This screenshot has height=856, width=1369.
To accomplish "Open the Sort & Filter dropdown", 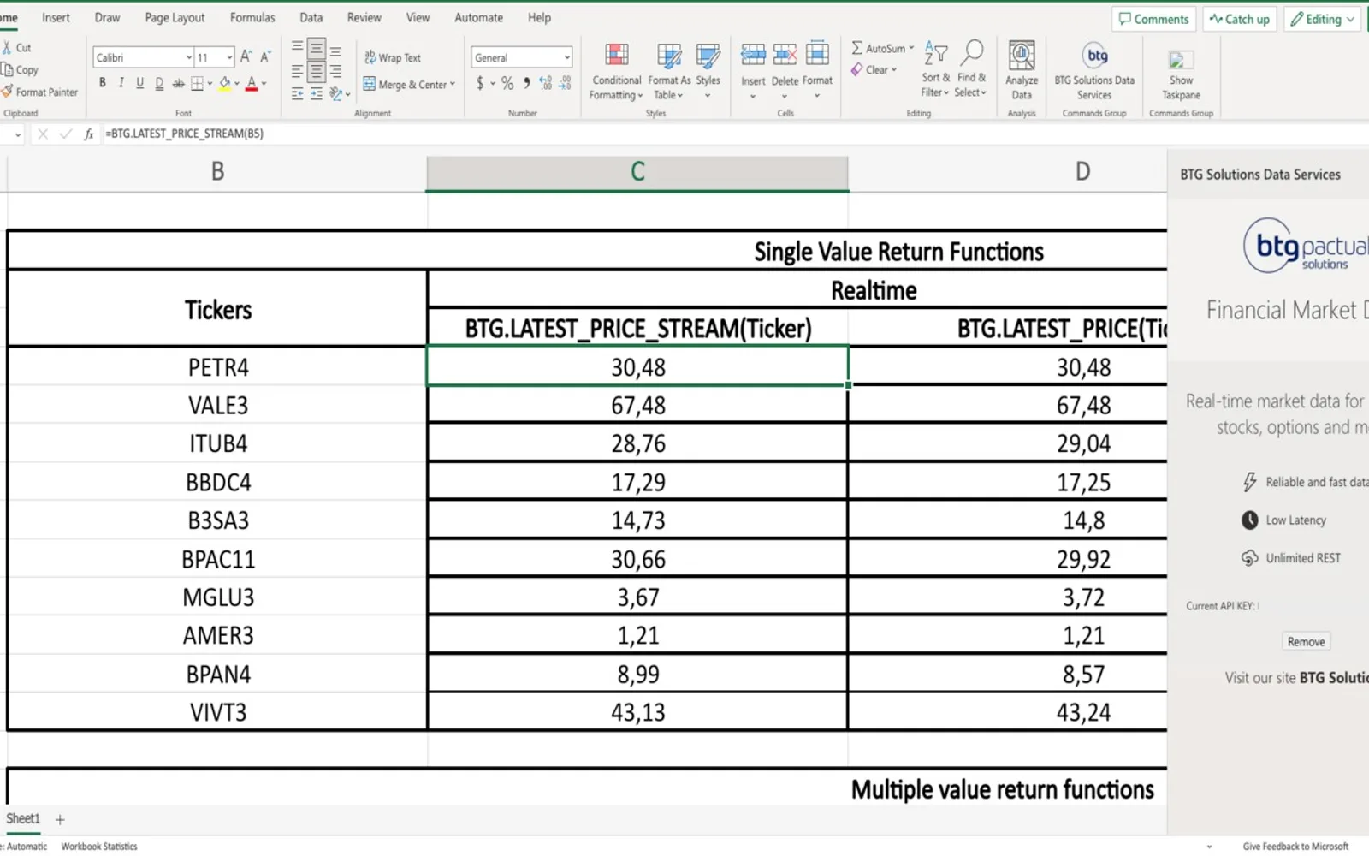I will pyautogui.click(x=935, y=70).
